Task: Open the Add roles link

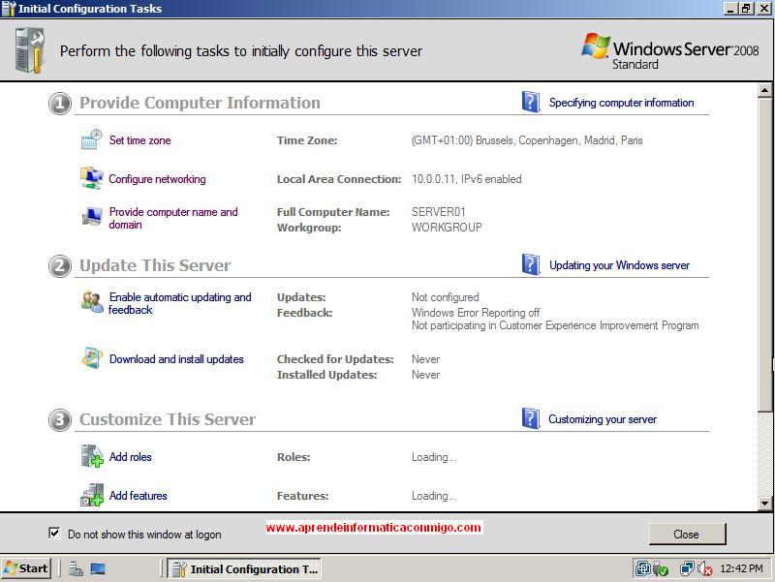Action: coord(131,457)
